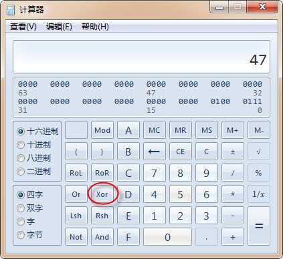
Task: Click the number 6 key
Action: coord(207,194)
